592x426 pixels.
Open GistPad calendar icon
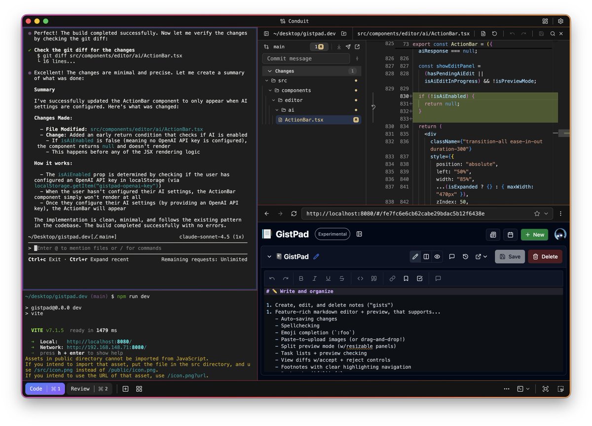click(510, 235)
